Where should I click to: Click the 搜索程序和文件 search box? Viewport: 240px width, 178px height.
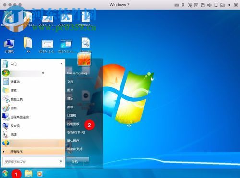click(x=33, y=162)
